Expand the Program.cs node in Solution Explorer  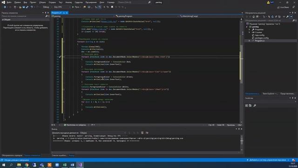250,41
